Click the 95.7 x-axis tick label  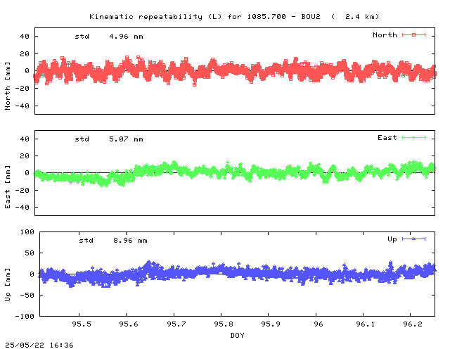click(176, 324)
